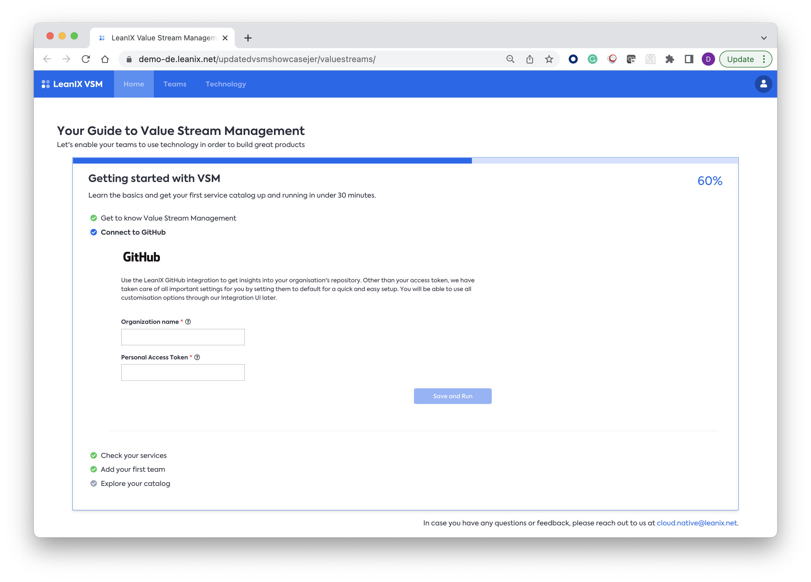811x582 pixels.
Task: Click the Grammarly extension icon
Action: click(592, 59)
